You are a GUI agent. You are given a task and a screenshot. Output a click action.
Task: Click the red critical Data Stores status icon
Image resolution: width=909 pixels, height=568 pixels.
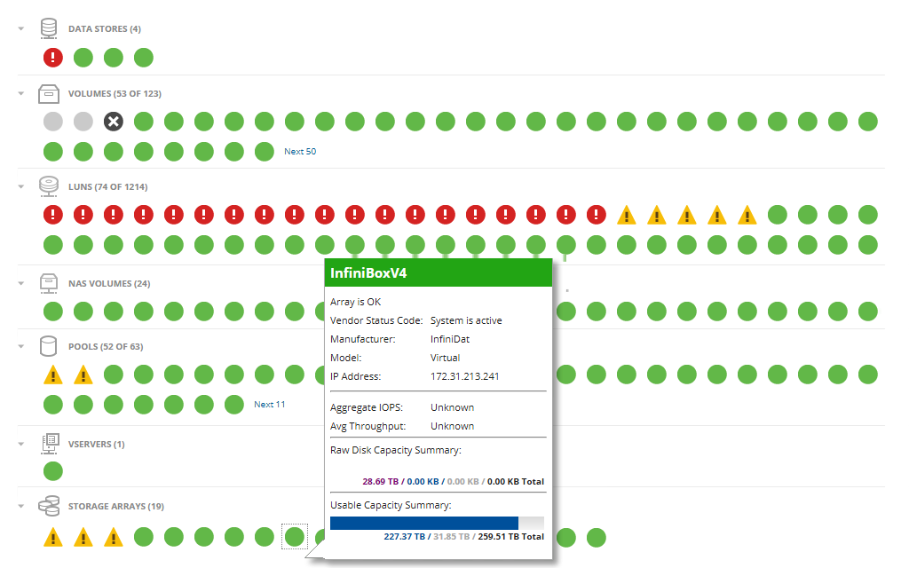click(52, 57)
